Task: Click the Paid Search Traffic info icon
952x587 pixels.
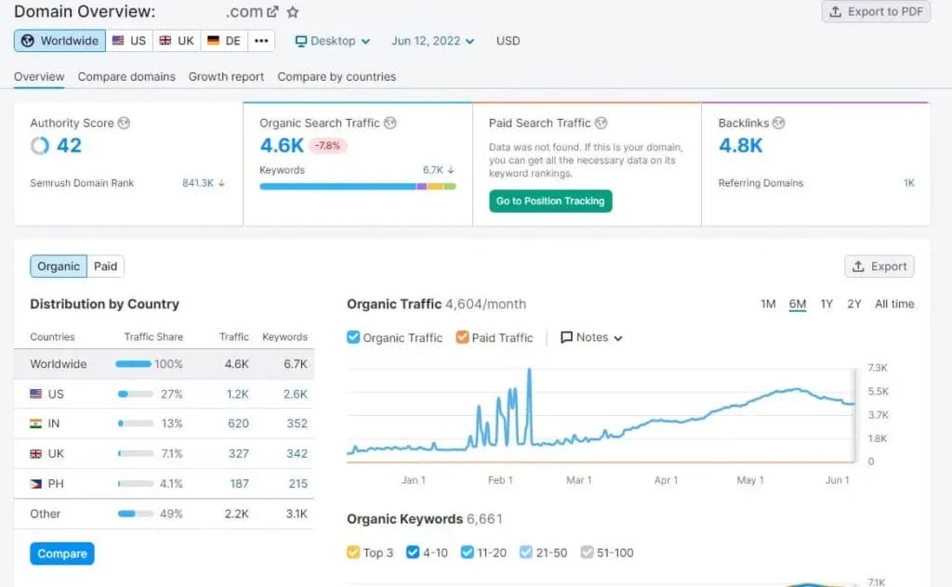Action: [x=602, y=123]
